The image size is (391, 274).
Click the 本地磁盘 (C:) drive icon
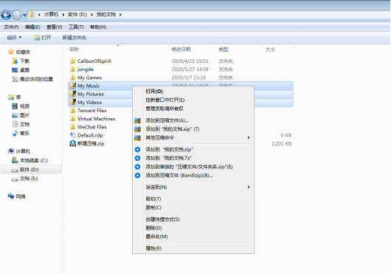(15, 160)
